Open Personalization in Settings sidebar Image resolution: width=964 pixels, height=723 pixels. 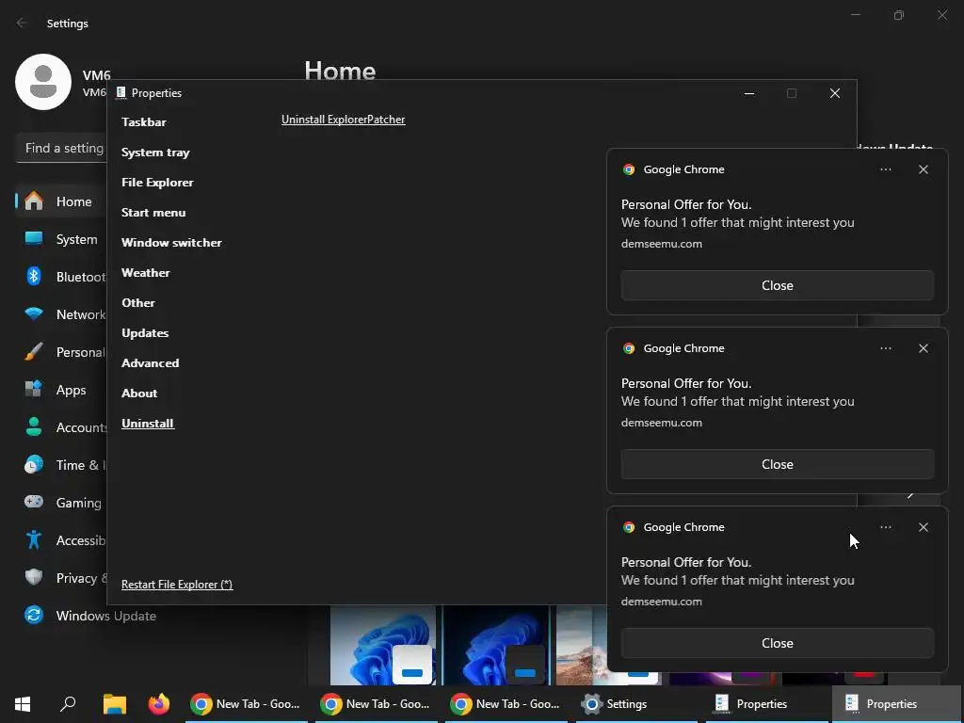(x=61, y=352)
